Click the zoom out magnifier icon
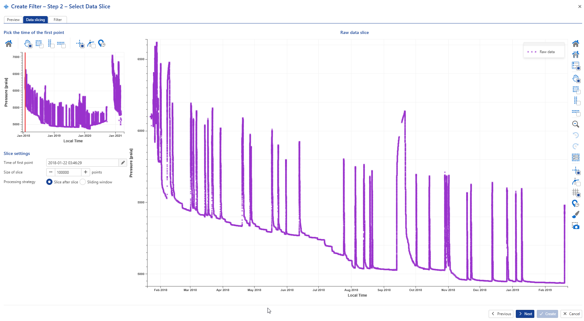 click(x=576, y=124)
